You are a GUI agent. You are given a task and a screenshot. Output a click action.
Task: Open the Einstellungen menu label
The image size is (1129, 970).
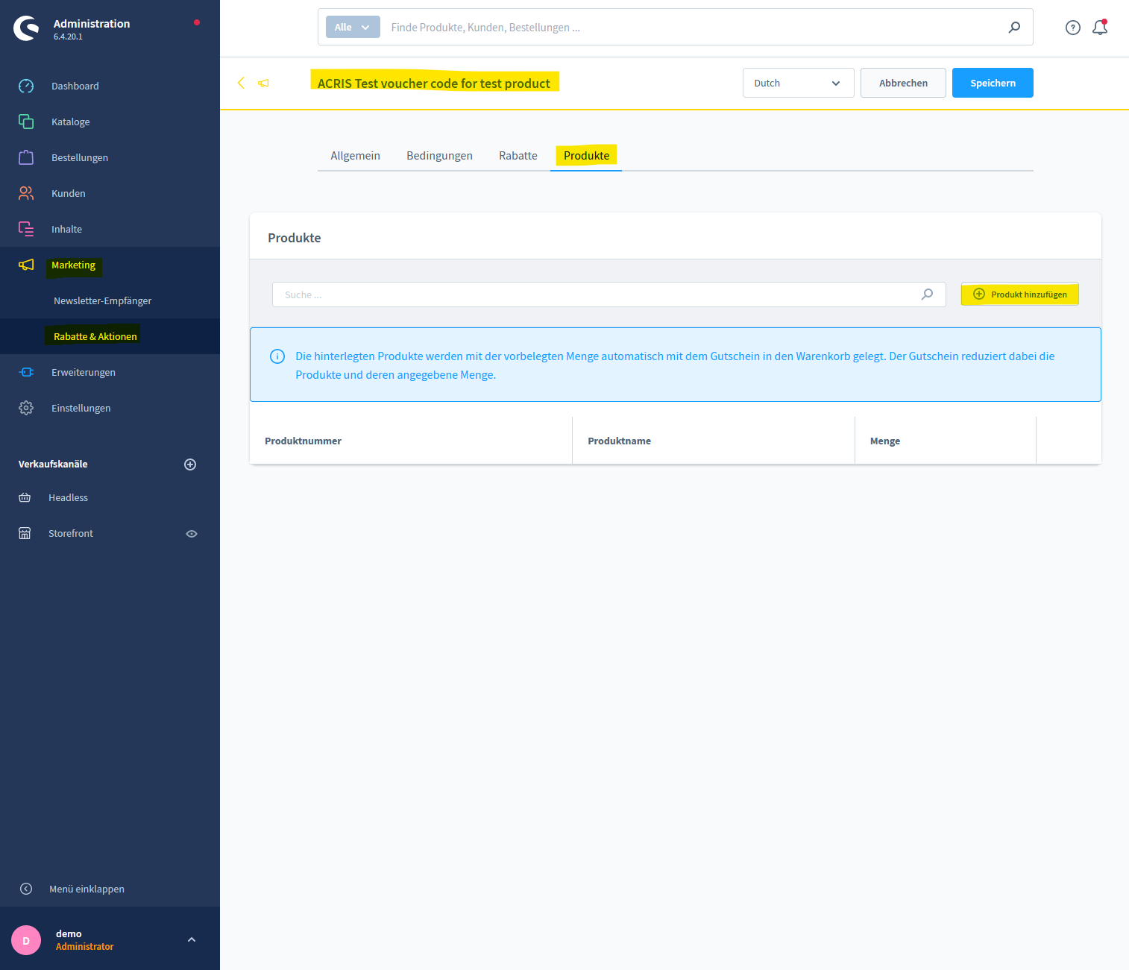pos(81,408)
